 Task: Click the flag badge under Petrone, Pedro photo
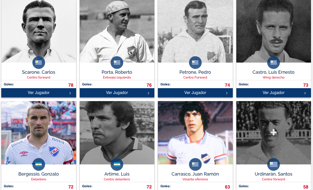pyautogui.click(x=195, y=63)
